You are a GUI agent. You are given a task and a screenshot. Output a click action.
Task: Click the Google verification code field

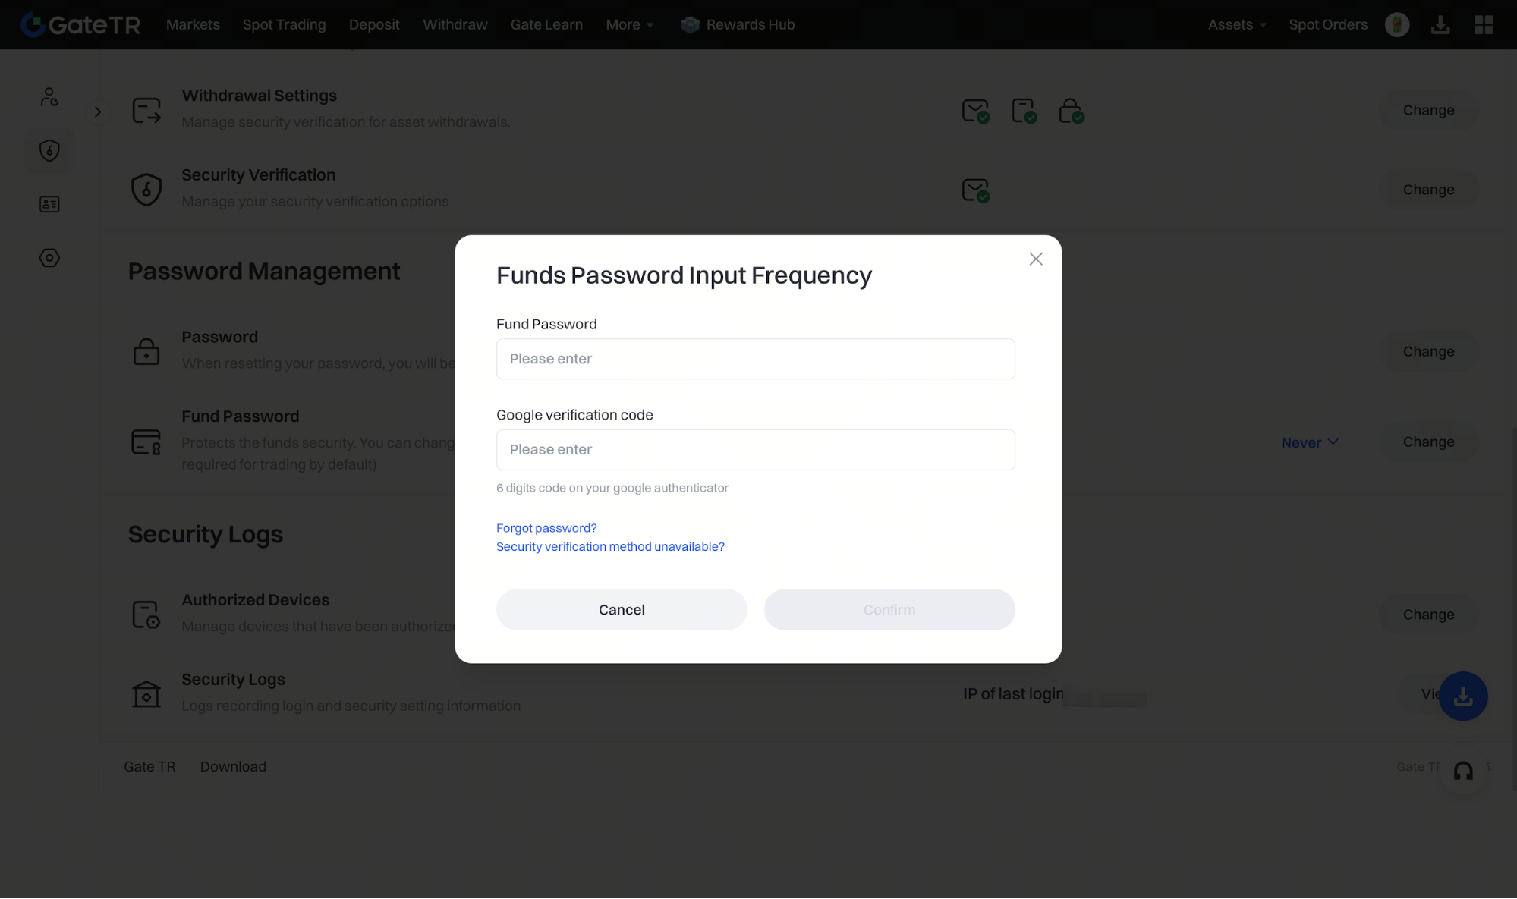point(755,449)
